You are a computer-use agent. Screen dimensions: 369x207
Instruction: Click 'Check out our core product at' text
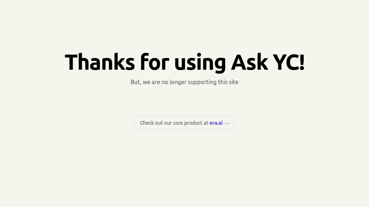click(x=174, y=123)
